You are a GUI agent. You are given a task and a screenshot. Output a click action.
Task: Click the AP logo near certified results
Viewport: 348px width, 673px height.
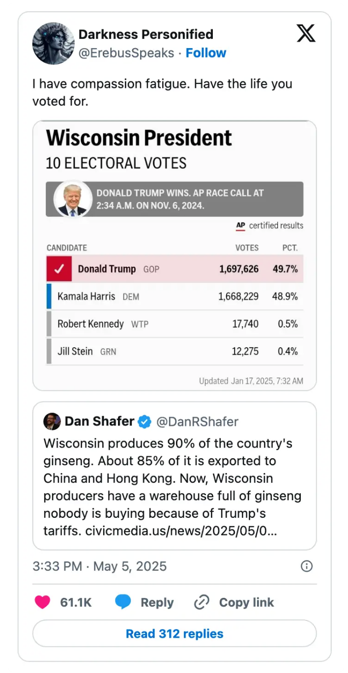click(240, 226)
